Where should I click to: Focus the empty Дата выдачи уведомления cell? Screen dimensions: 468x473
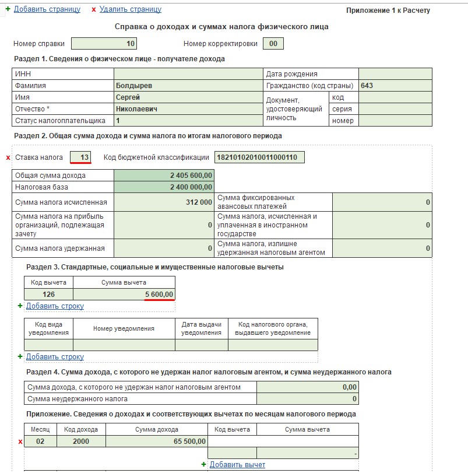[x=201, y=345]
